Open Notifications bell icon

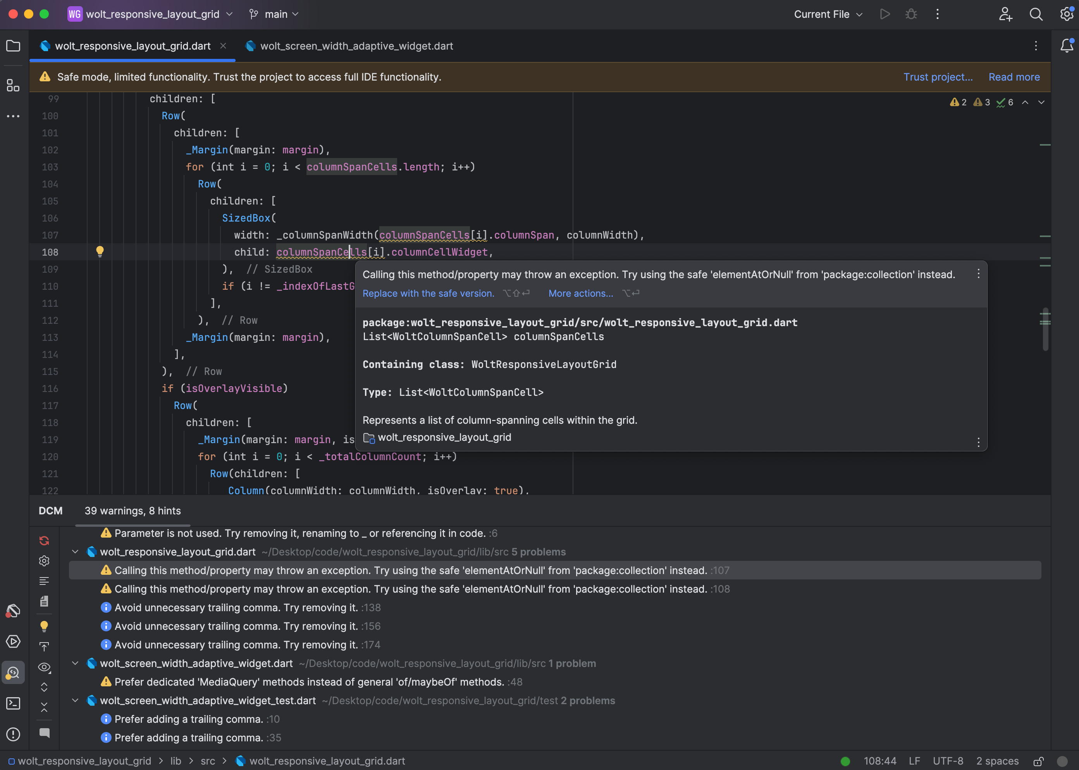coord(1067,46)
